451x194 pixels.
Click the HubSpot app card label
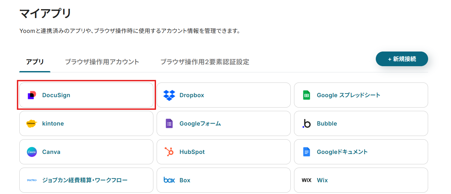click(x=192, y=152)
